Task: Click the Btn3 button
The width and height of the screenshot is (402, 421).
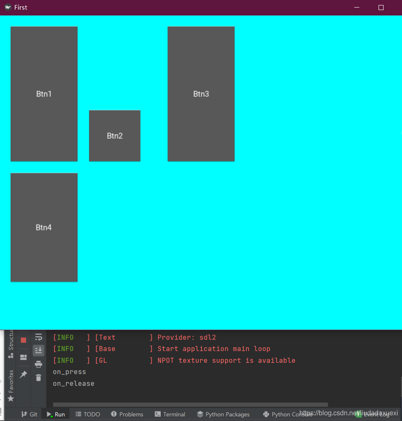Action: tap(201, 94)
